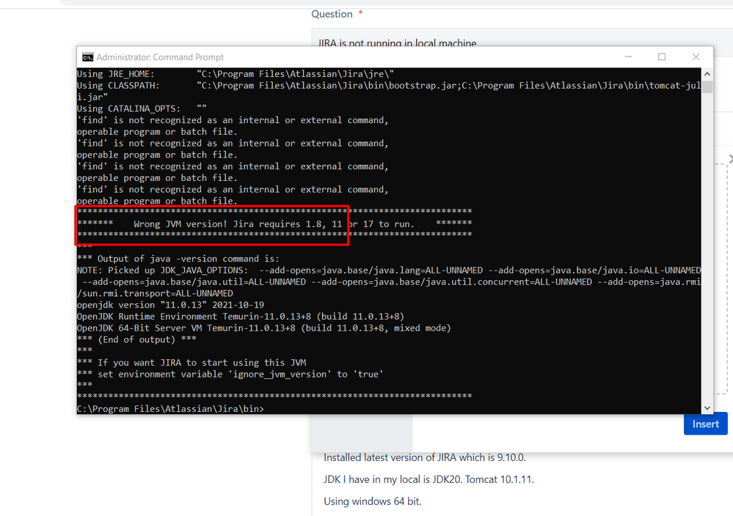
Task: Click the Command Prompt window icon
Action: [x=87, y=57]
